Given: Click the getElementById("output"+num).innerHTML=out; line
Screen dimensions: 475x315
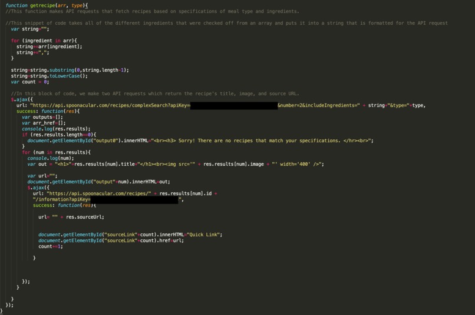Looking at the screenshot, I should [98, 182].
